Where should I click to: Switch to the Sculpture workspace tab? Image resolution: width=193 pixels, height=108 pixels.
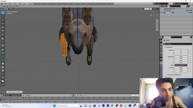coord(45,4)
